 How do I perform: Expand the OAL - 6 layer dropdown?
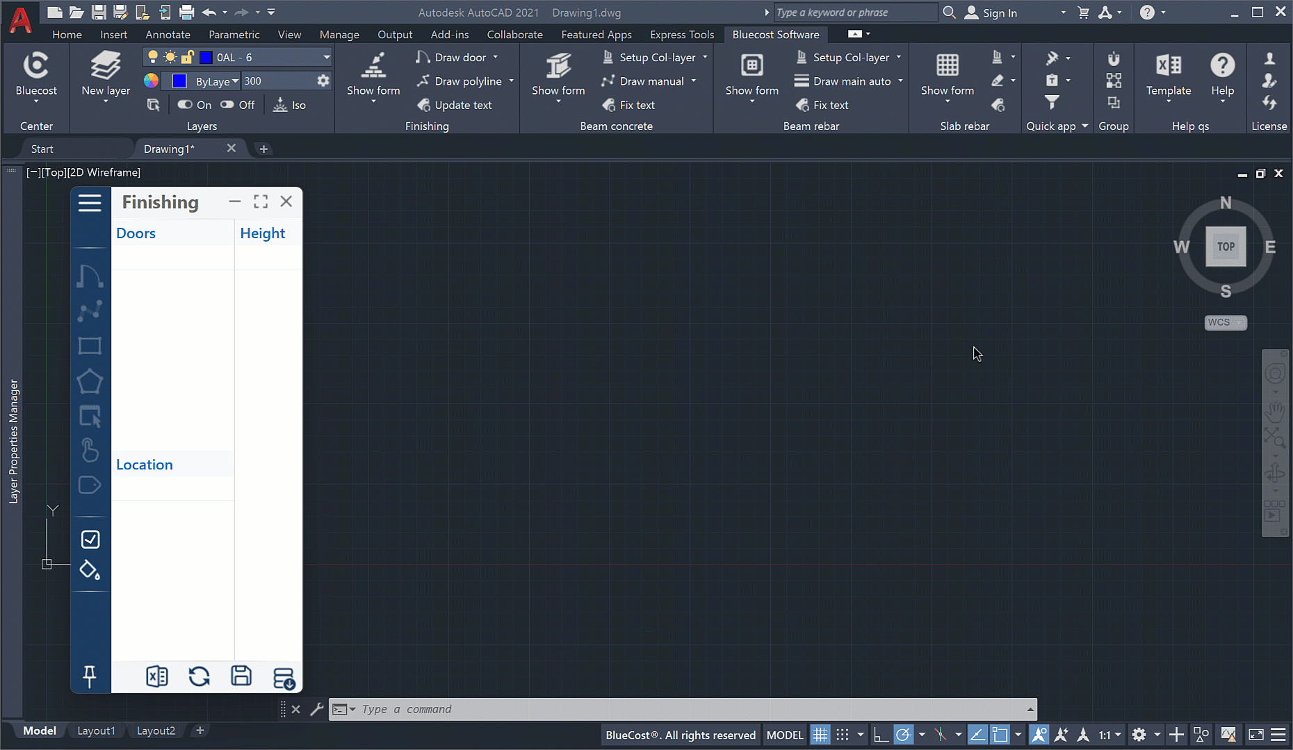[x=326, y=58]
